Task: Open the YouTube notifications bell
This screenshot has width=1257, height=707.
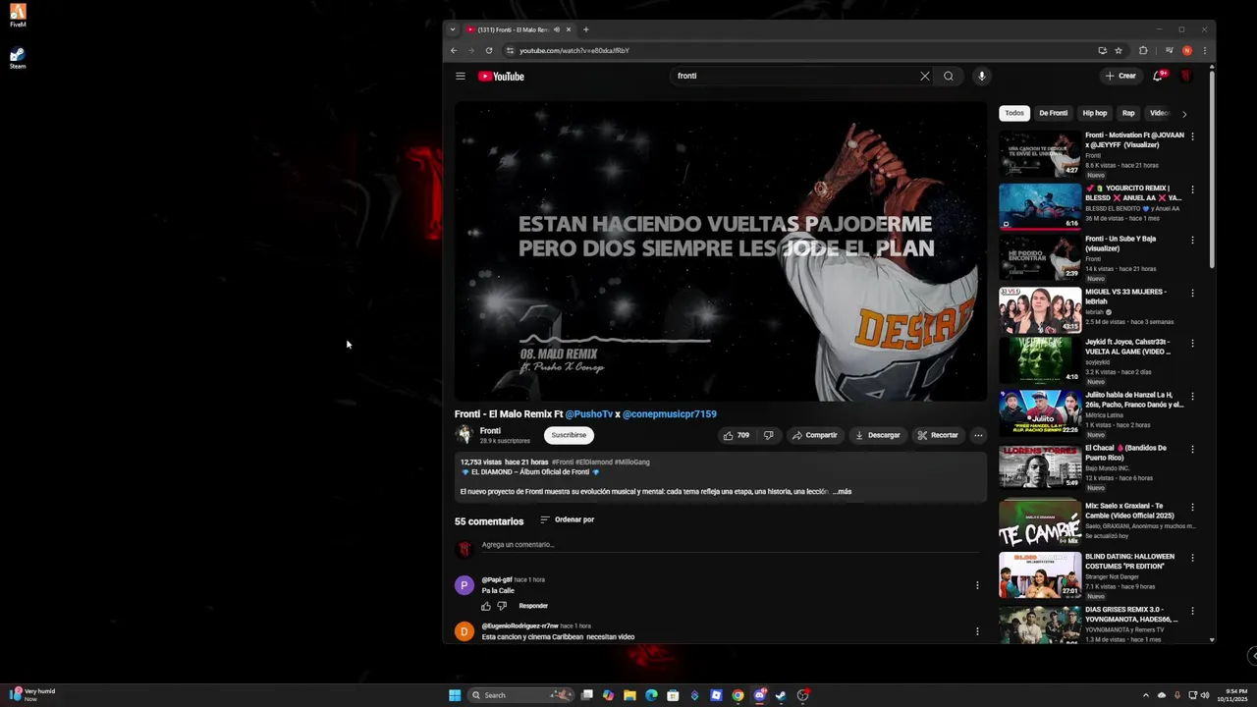Action: 1159,76
